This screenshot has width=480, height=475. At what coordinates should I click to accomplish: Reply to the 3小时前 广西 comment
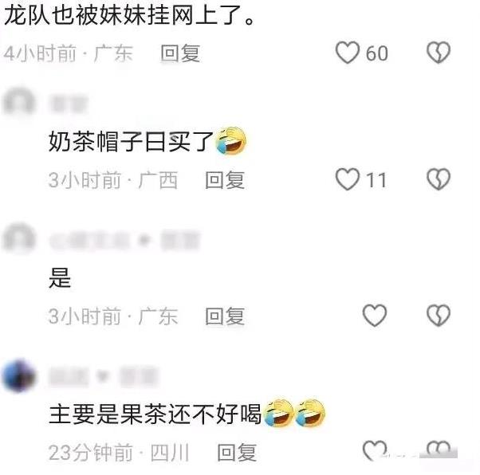(x=225, y=180)
